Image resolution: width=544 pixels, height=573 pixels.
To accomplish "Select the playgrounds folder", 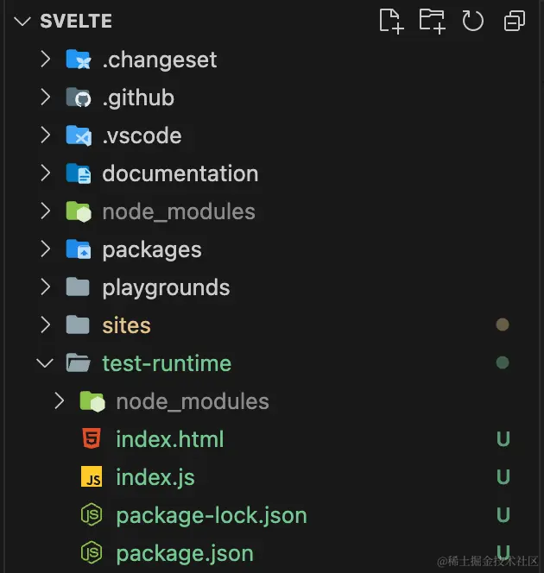I will click(166, 287).
